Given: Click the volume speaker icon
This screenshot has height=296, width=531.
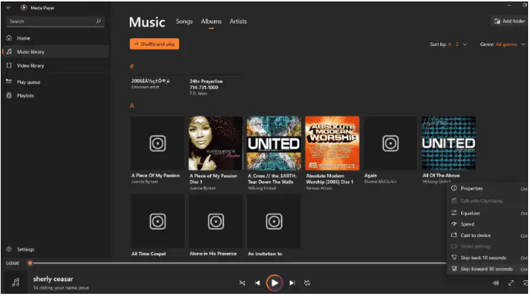Looking at the screenshot, I should click(x=496, y=283).
